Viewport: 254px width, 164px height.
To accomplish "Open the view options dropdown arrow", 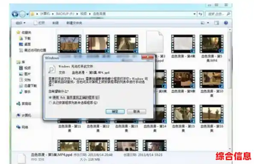I will click(x=208, y=23).
